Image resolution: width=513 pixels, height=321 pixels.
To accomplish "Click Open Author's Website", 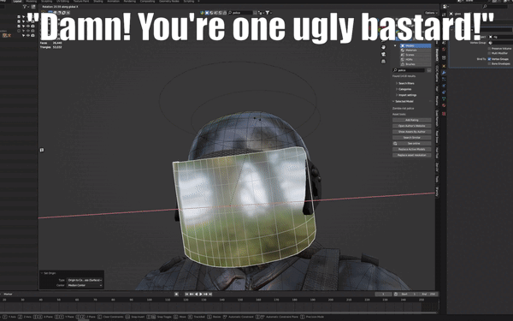I will tap(412, 126).
